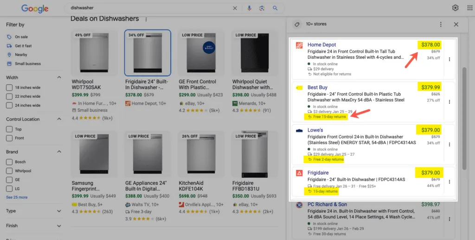Check the Top control location box
The width and height of the screenshot is (475, 240).
[9, 129]
